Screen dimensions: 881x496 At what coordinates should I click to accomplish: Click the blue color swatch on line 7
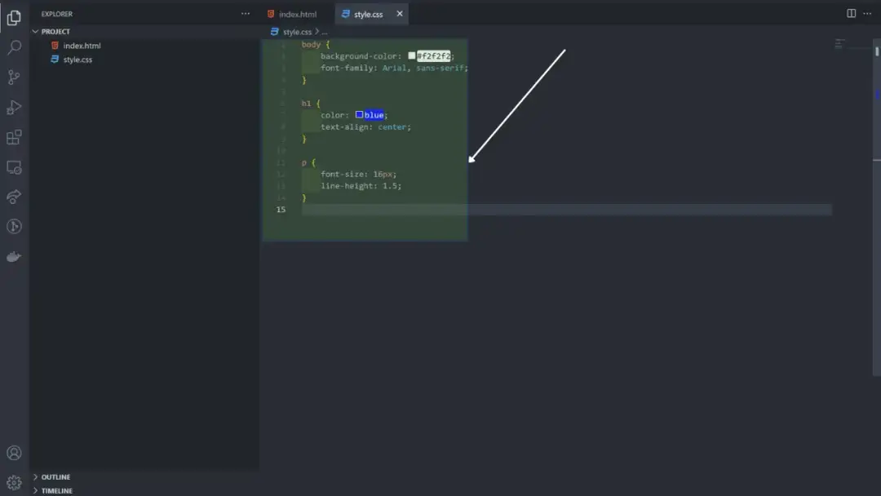[x=359, y=114]
